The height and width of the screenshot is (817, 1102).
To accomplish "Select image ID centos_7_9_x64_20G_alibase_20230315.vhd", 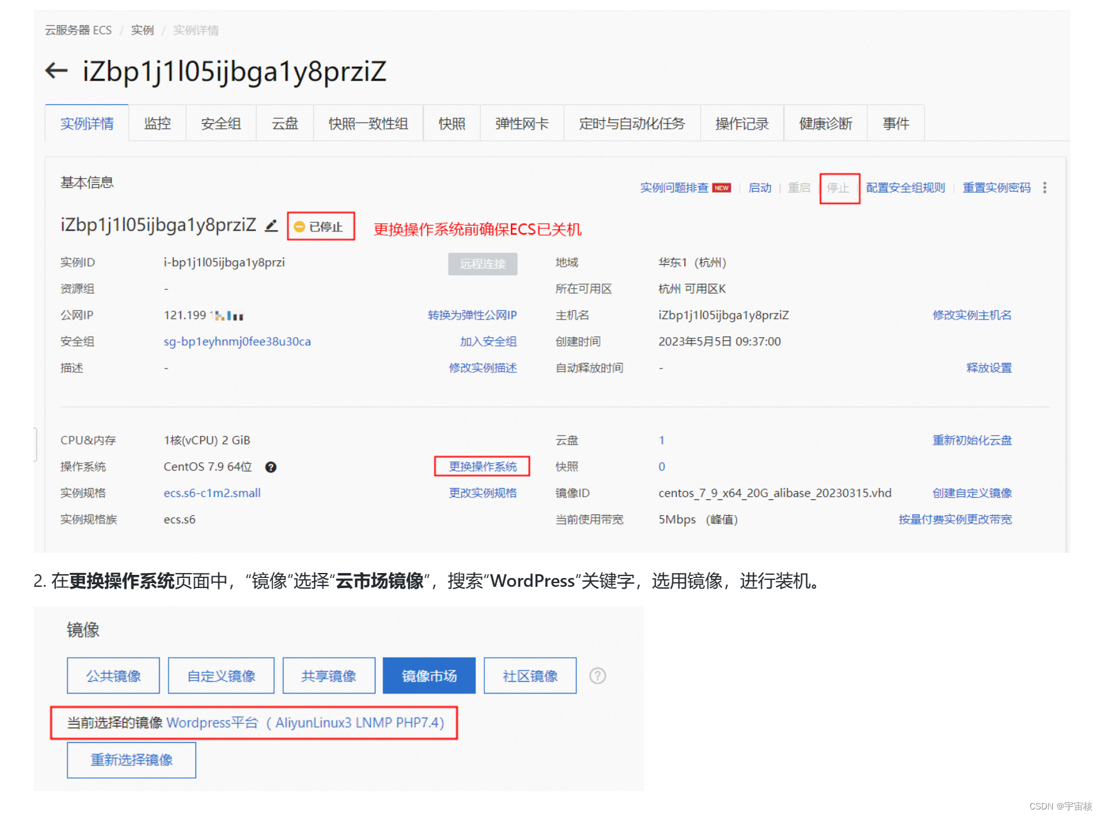I will [x=775, y=493].
